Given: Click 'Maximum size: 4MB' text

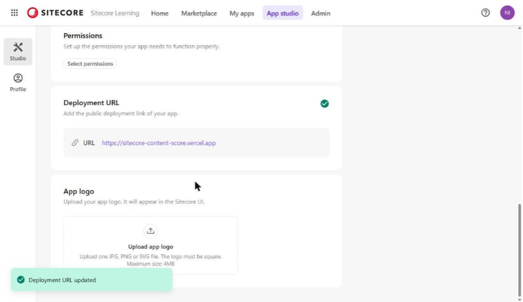Looking at the screenshot, I should [151, 264].
